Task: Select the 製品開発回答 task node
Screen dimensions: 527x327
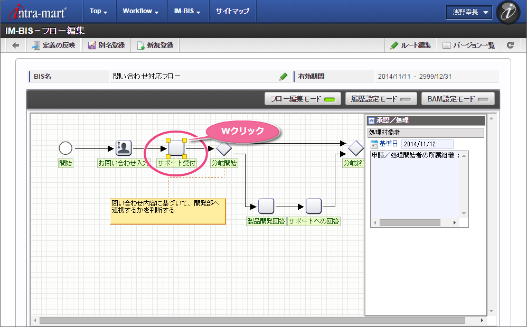Action: click(266, 206)
